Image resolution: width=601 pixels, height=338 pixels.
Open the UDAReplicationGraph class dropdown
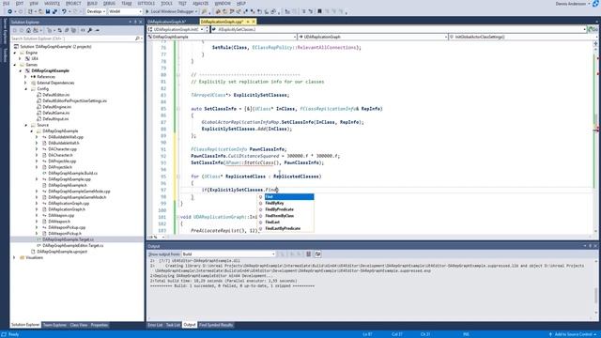(373, 37)
